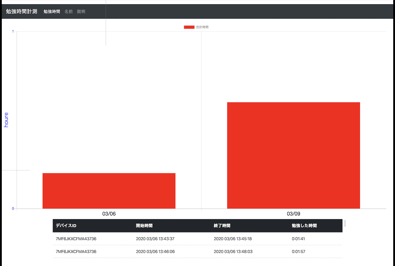395x266 pixels.
Task: Select the 0:01:57 study duration cell
Action: (298, 251)
